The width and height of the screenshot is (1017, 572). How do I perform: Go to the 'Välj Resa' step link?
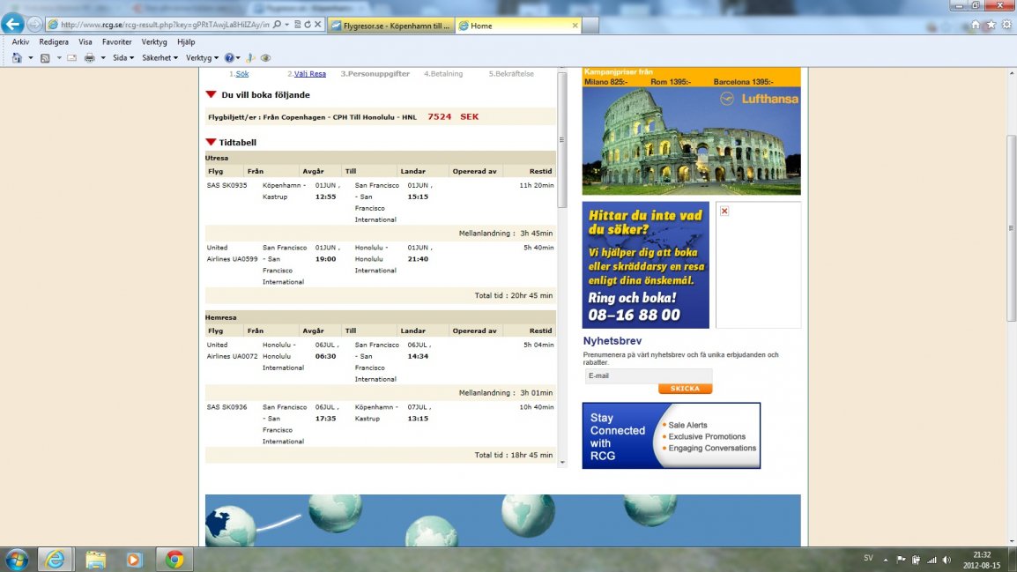pos(309,74)
